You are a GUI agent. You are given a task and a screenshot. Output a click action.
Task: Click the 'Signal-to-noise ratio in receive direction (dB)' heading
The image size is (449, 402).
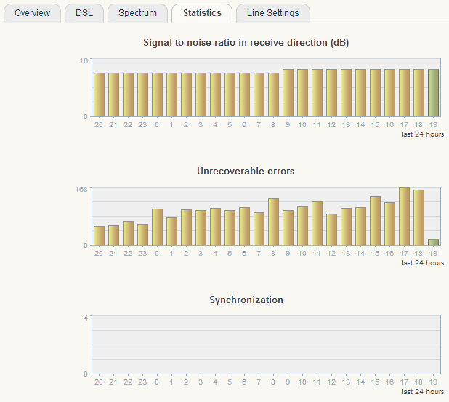point(246,42)
